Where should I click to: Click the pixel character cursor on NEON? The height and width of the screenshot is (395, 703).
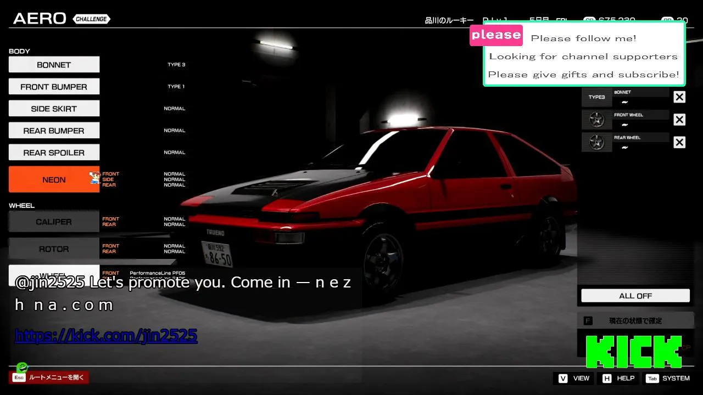95,178
